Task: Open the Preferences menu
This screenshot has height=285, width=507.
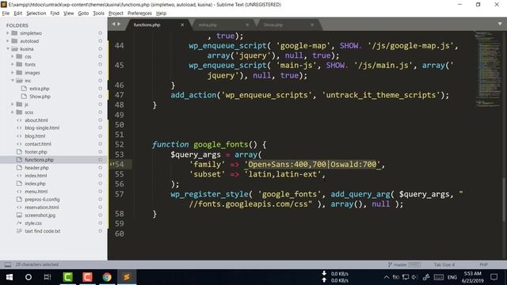Action: click(x=139, y=13)
